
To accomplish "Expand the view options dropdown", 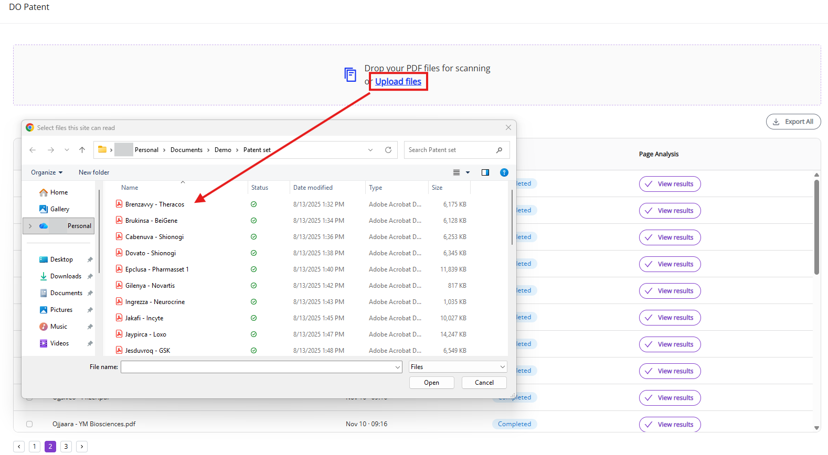I will 468,172.
